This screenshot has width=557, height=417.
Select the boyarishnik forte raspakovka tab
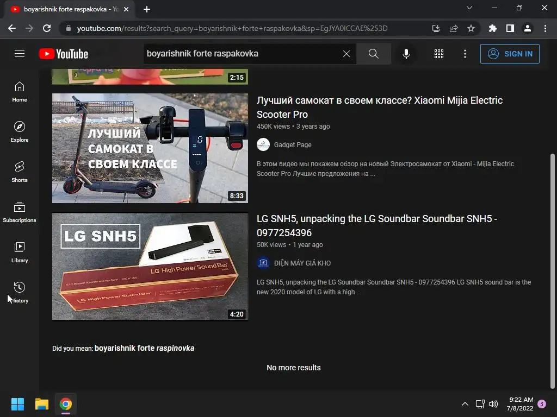[69, 9]
